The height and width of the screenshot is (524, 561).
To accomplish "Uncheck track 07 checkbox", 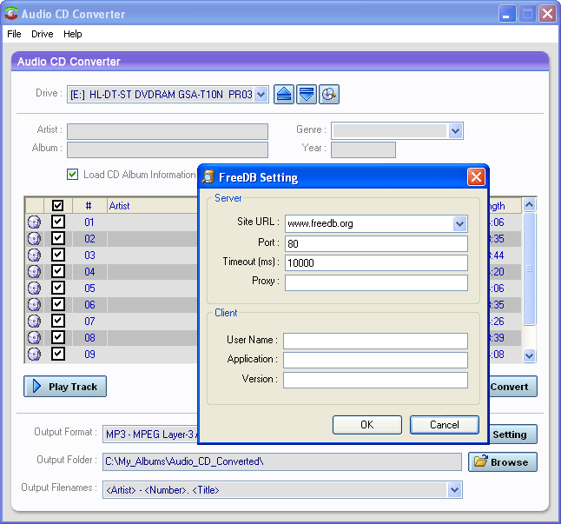I will (58, 321).
